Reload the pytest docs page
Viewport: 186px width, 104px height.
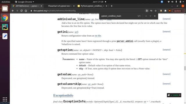[22, 11]
